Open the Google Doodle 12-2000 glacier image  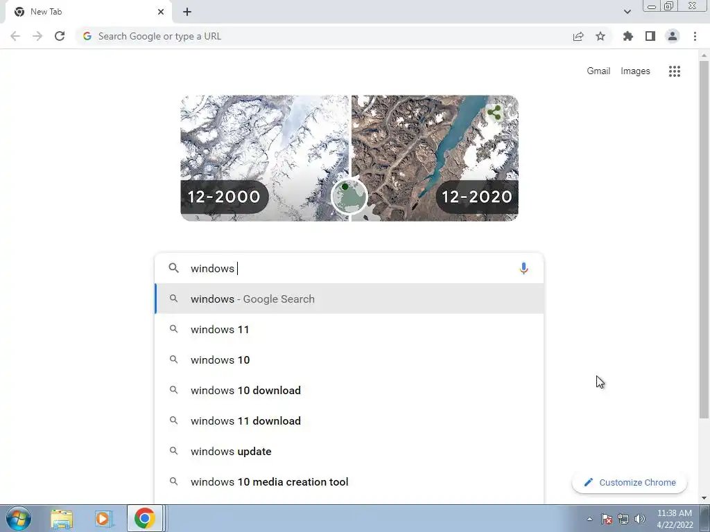tap(265, 158)
